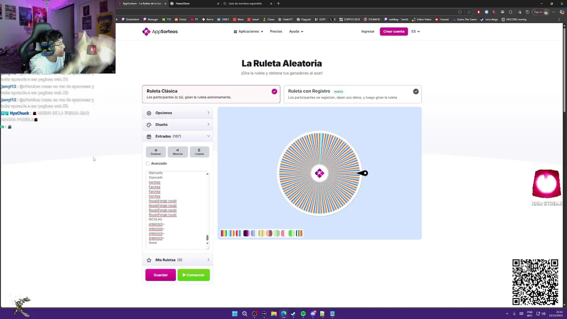Sort entries with the Ordenar button
Viewport: 567px width, 319px height.
click(156, 152)
